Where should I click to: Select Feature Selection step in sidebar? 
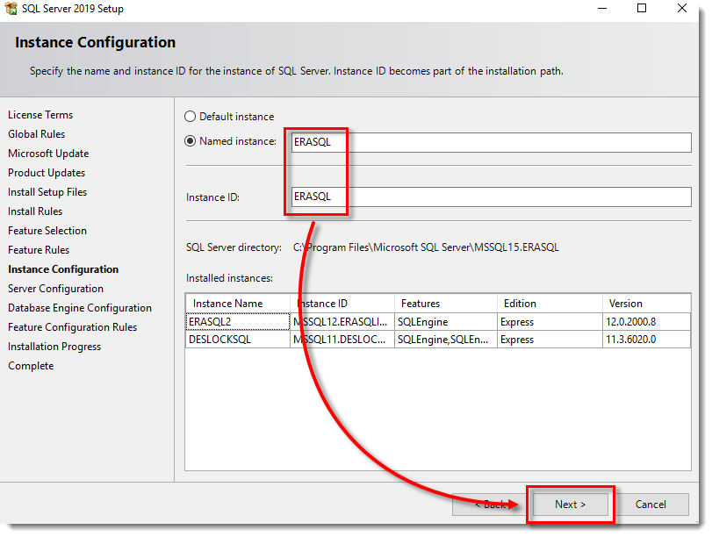(x=47, y=231)
